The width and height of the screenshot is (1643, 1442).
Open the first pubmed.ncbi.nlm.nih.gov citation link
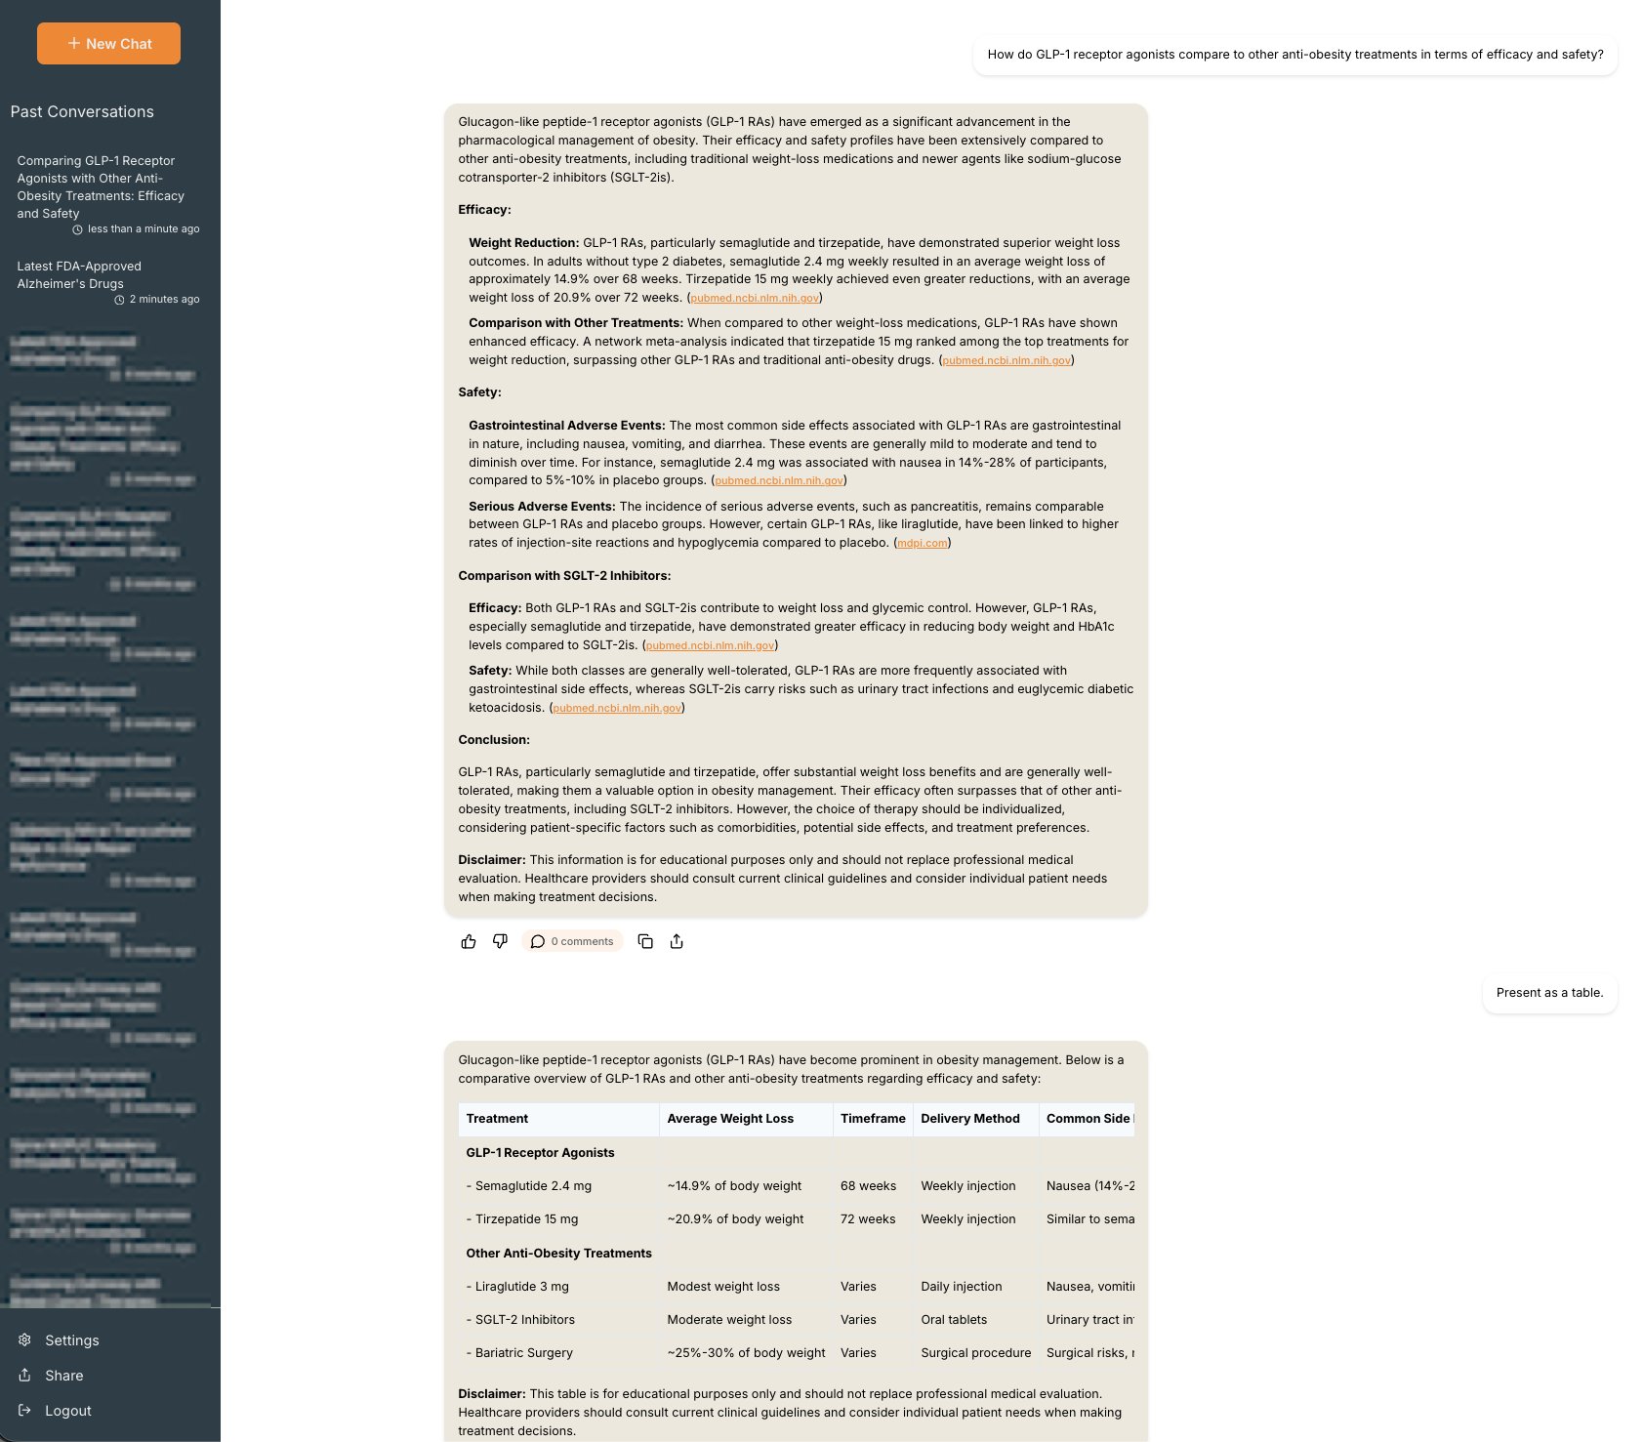pos(756,298)
